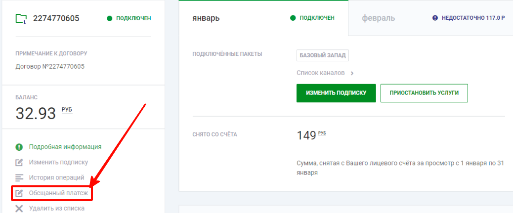Open the Подробная информация link
The image size is (513, 213).
65,147
